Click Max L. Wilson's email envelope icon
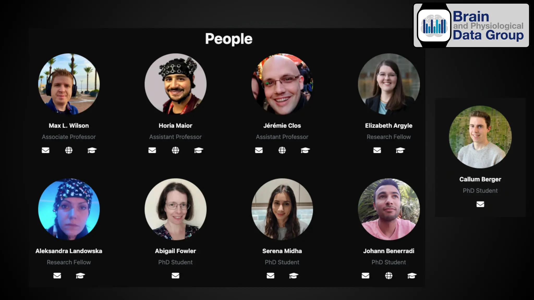 (45, 150)
